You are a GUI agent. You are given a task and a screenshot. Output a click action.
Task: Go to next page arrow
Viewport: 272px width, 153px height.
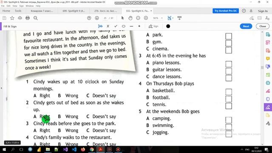(x=97, y=18)
